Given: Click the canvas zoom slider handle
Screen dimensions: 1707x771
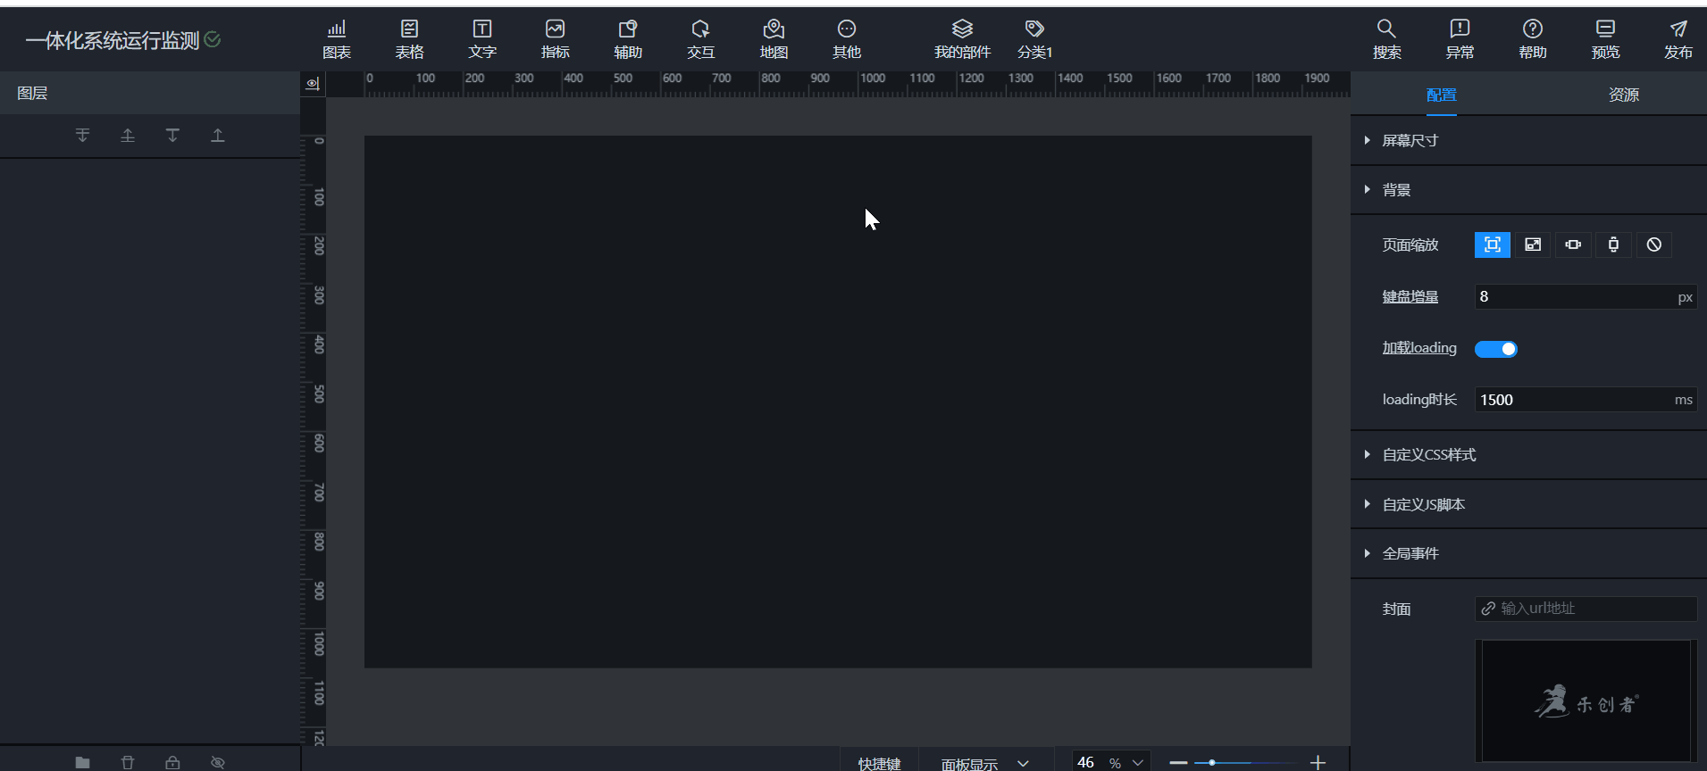Looking at the screenshot, I should pyautogui.click(x=1211, y=762).
